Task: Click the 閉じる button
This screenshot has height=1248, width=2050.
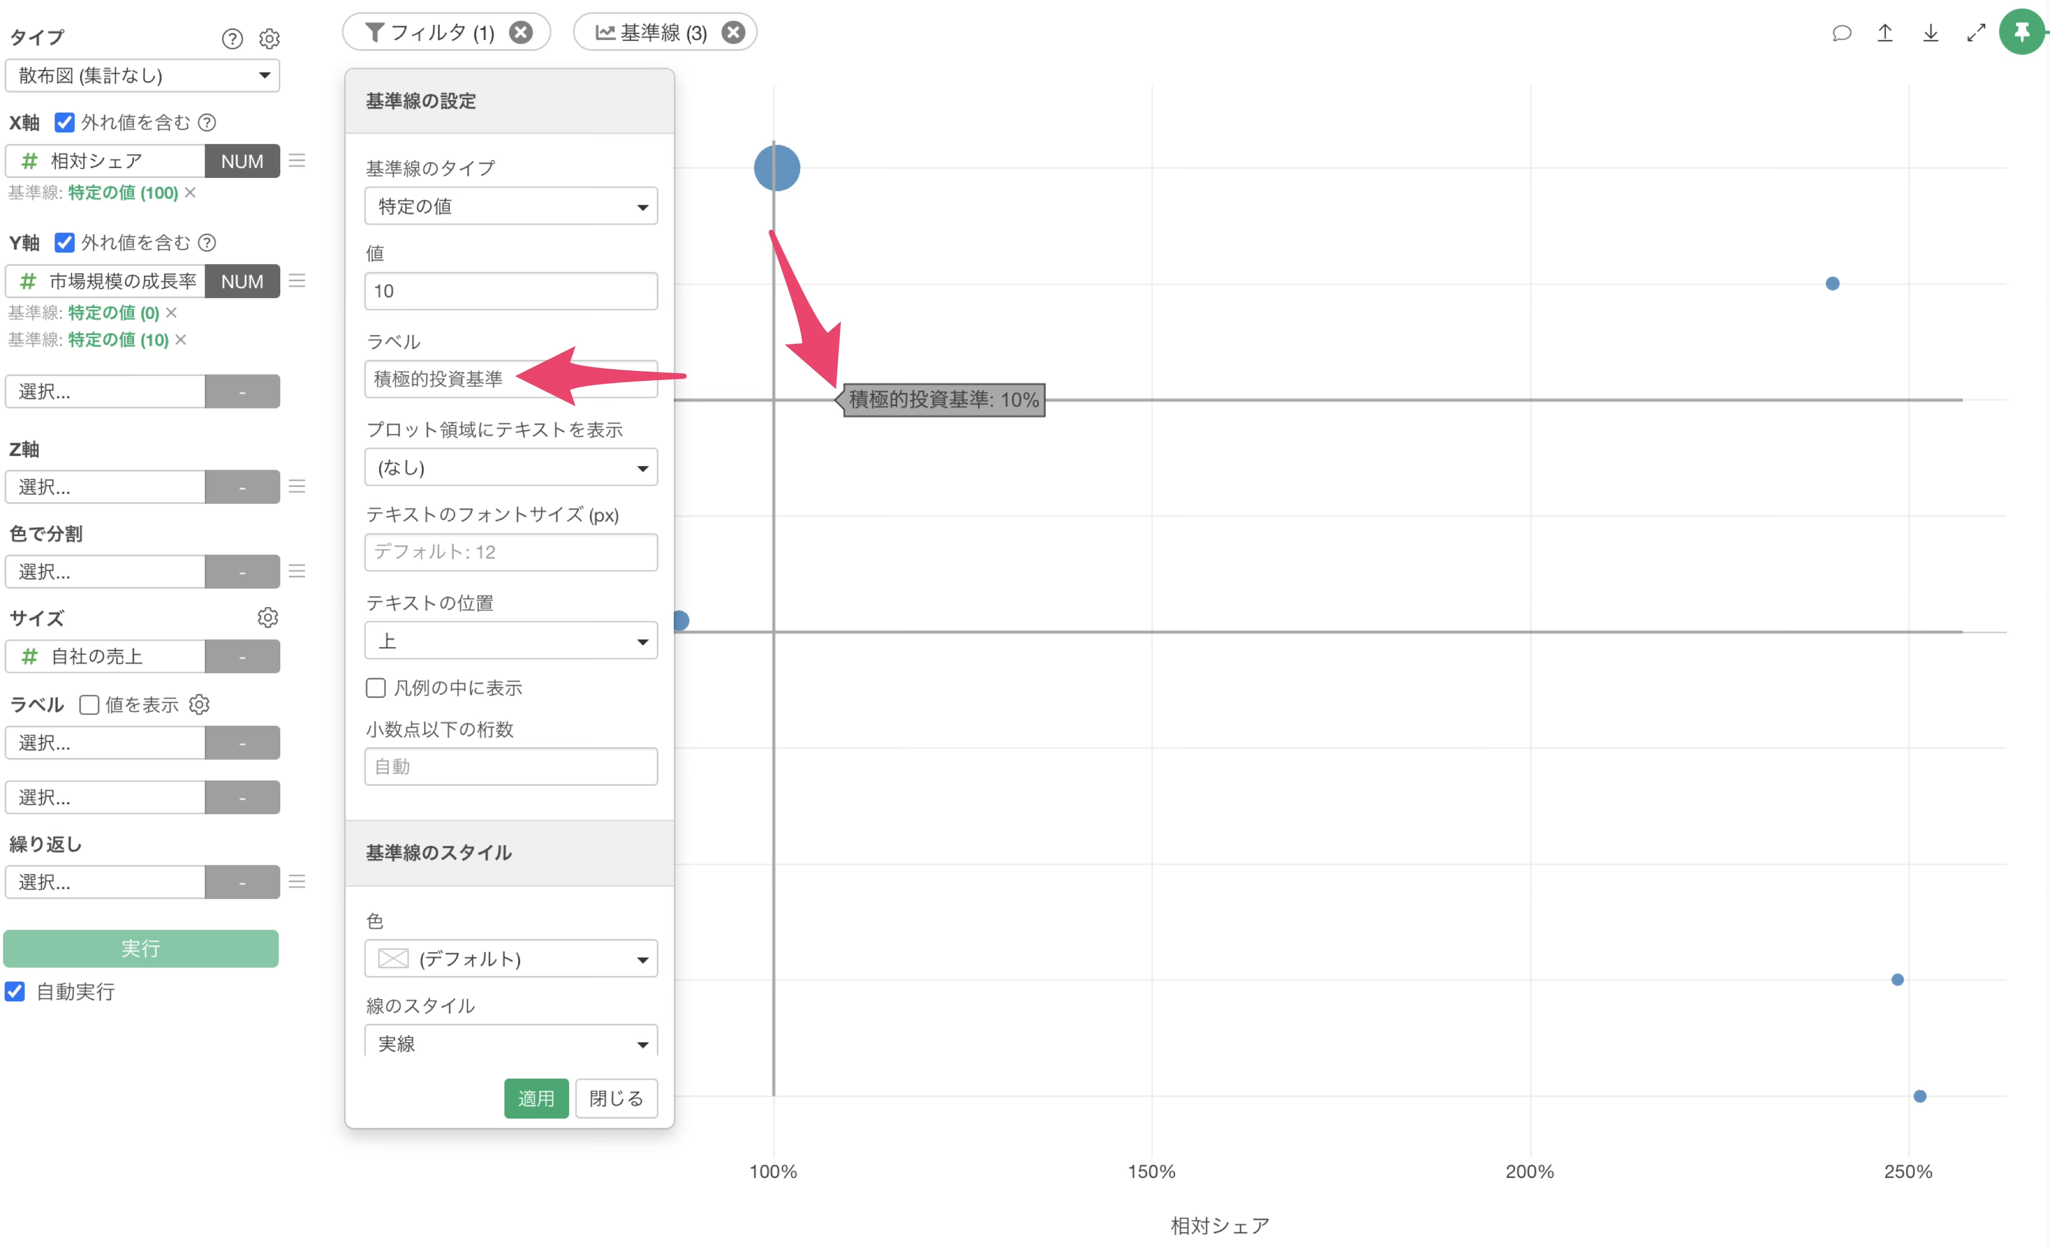Action: click(616, 1098)
